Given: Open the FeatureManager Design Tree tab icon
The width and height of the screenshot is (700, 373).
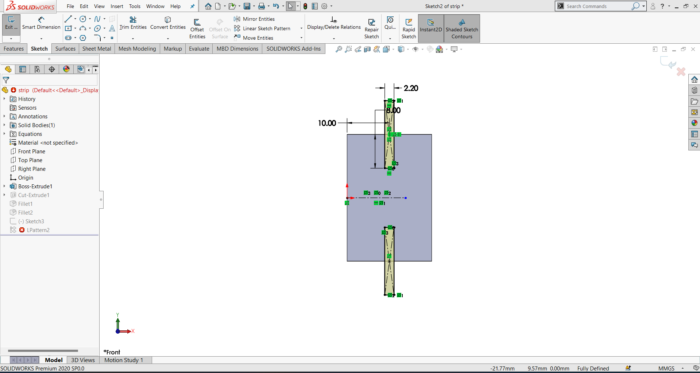Looking at the screenshot, I should 8,69.
